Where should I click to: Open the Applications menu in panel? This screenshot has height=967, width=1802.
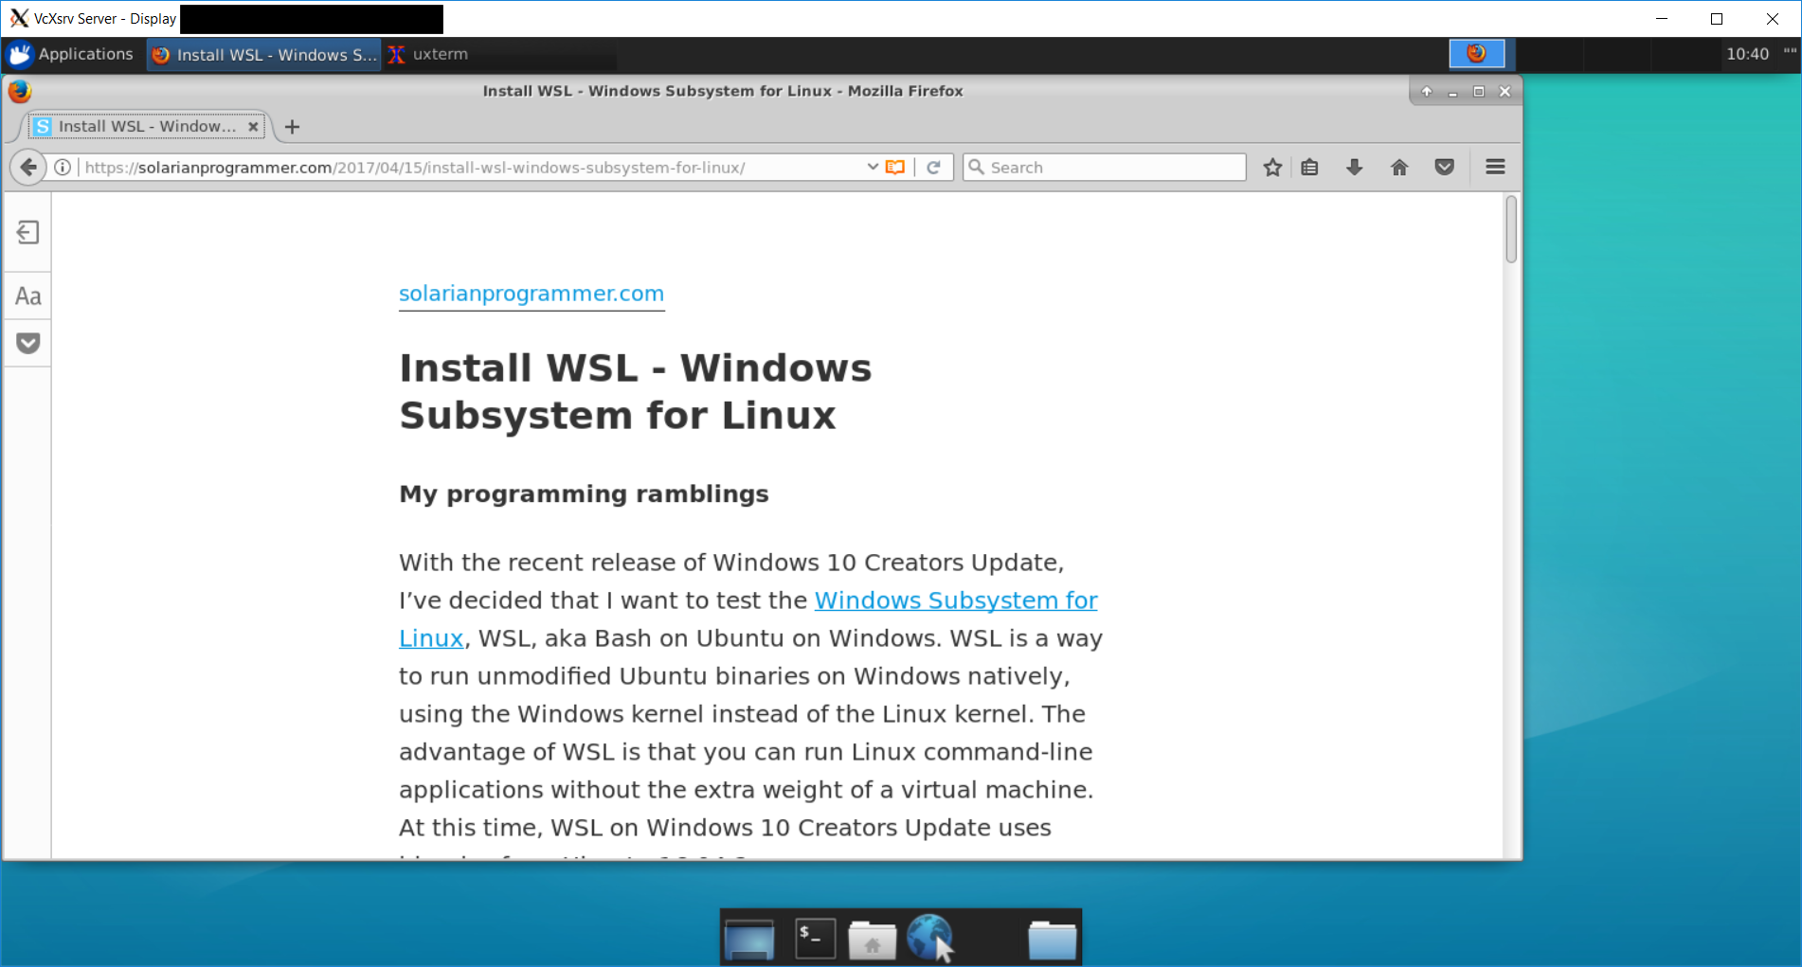(70, 55)
